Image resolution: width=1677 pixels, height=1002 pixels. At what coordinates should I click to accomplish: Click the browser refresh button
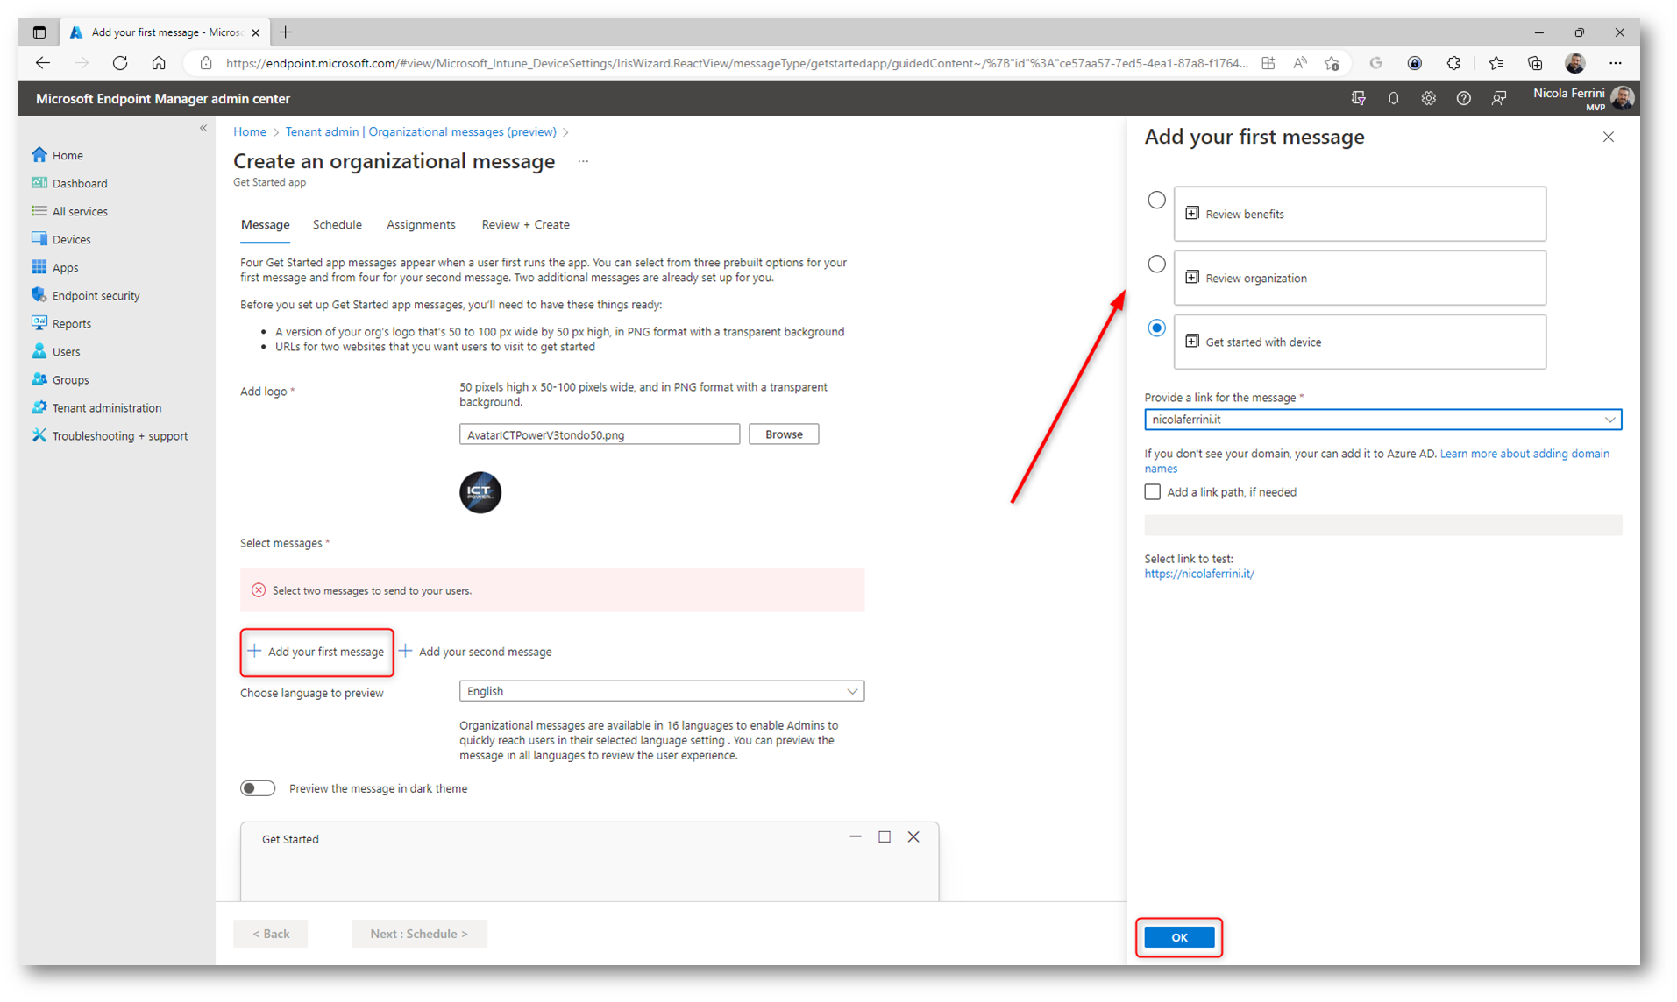(120, 63)
